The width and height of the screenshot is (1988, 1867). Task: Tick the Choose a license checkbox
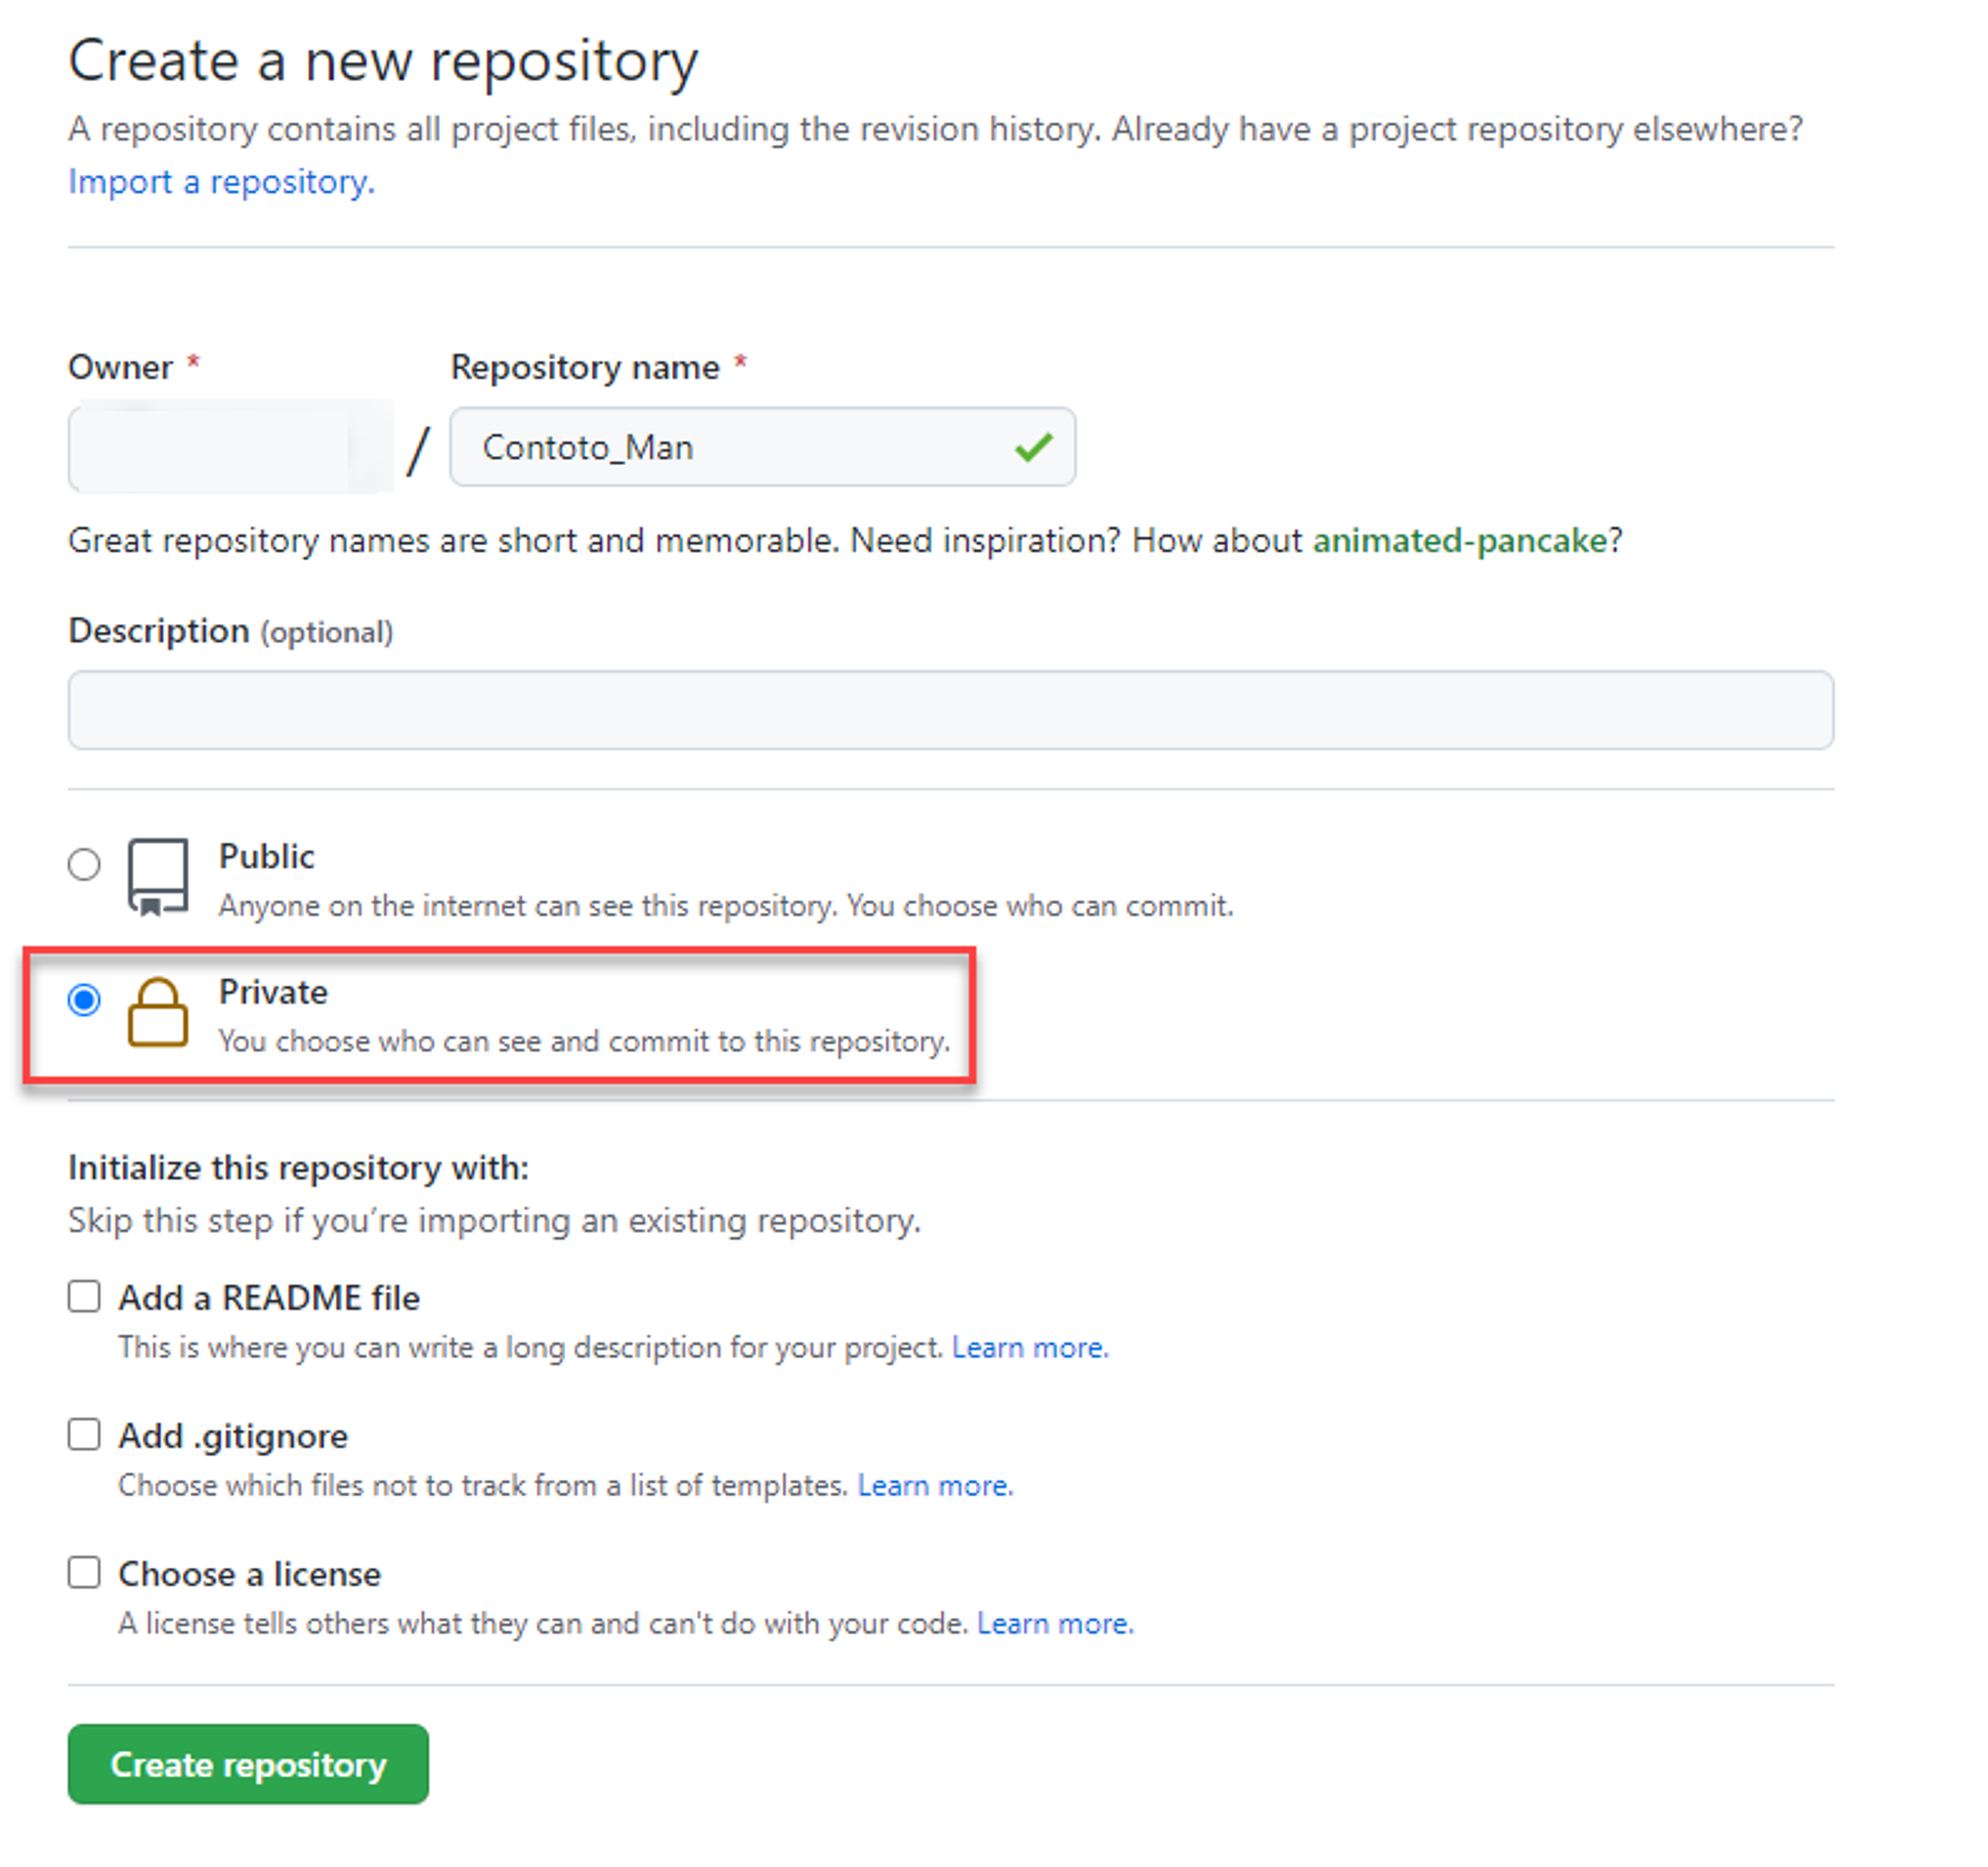[84, 1573]
